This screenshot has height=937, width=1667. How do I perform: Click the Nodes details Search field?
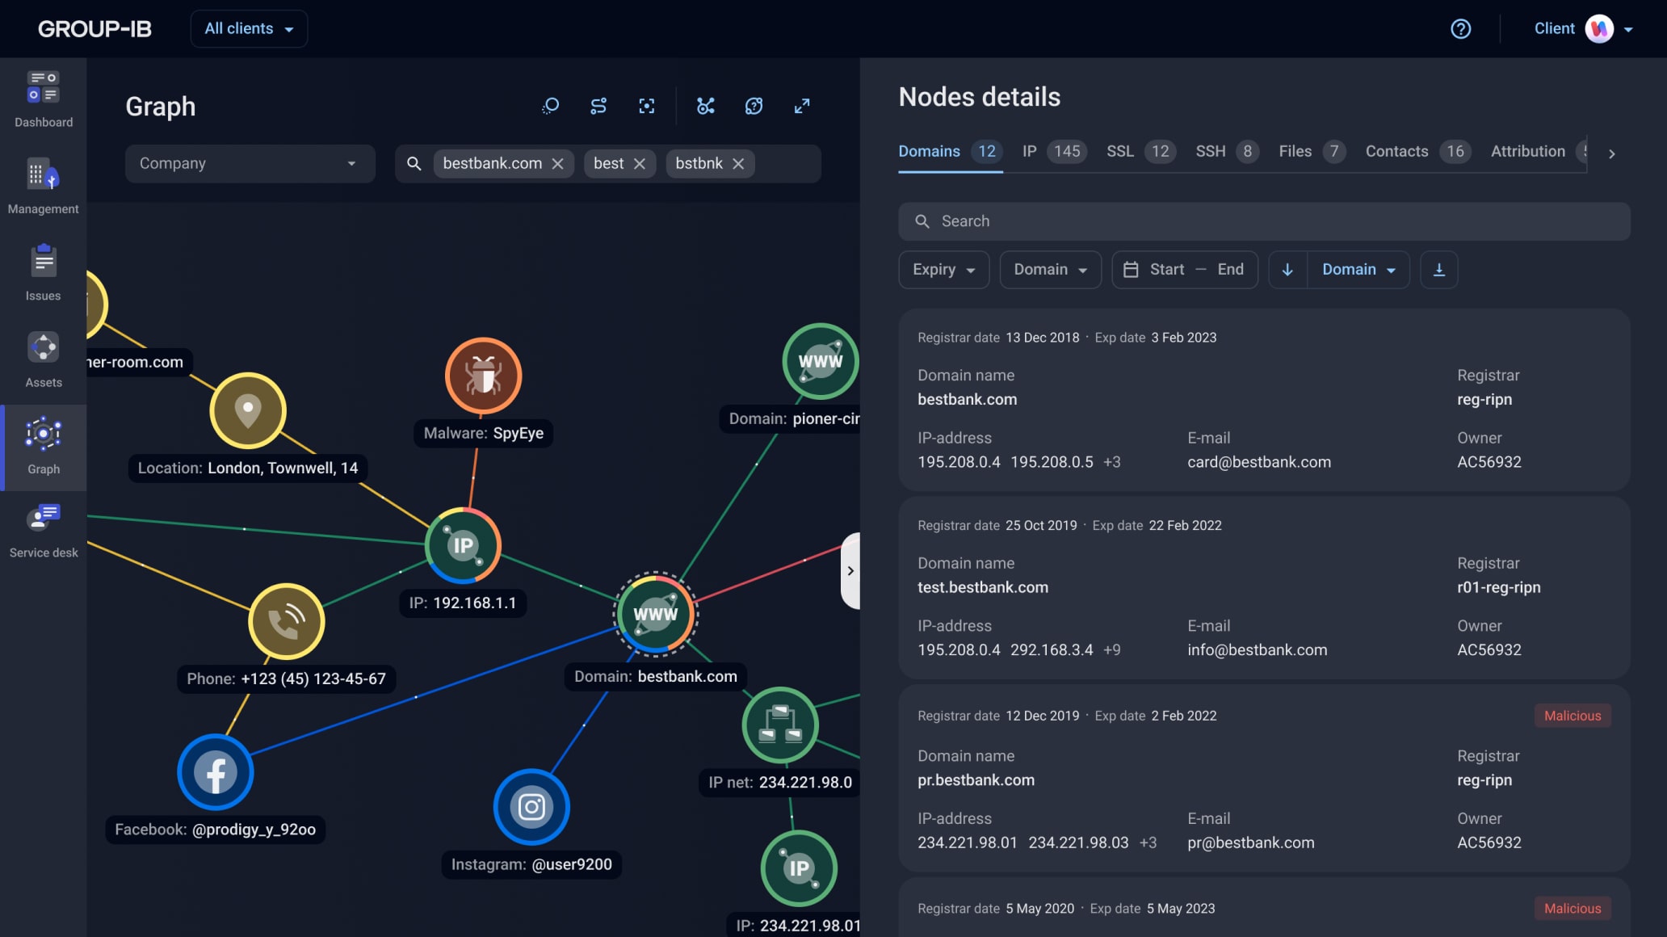point(1264,221)
